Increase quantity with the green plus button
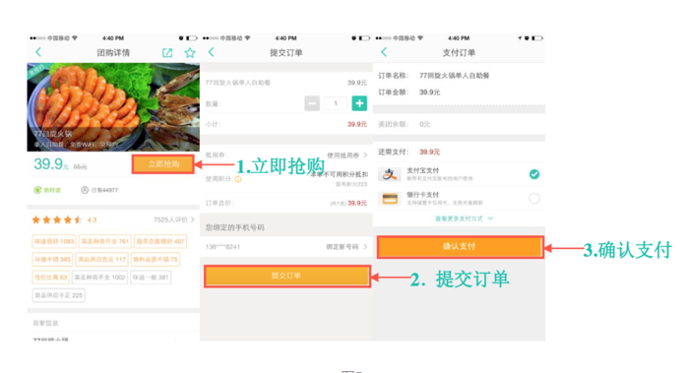The height and width of the screenshot is (373, 687). (359, 103)
